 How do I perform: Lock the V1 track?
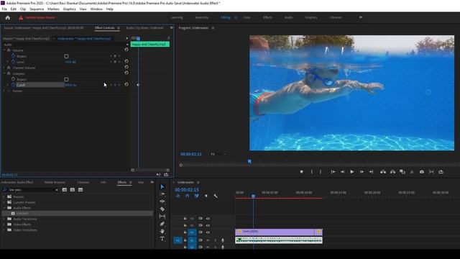click(185, 232)
